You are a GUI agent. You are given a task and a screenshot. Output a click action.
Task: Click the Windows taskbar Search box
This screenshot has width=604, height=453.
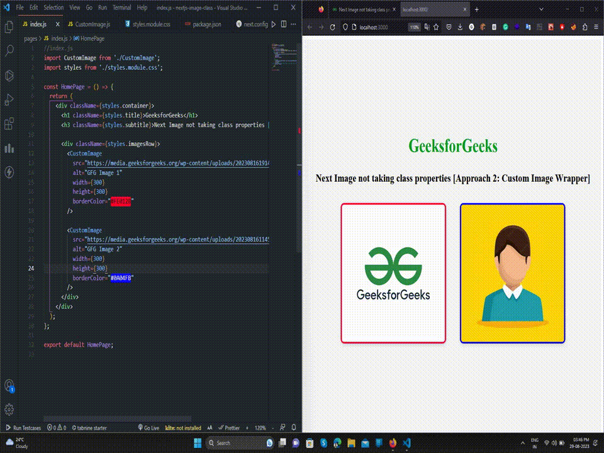[239, 443]
